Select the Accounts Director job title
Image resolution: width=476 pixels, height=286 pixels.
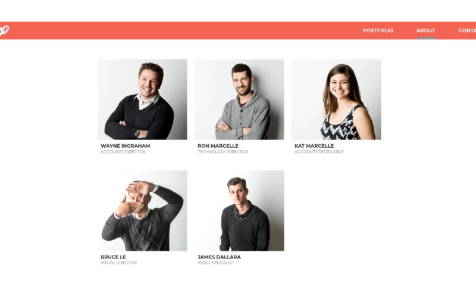[x=123, y=152]
